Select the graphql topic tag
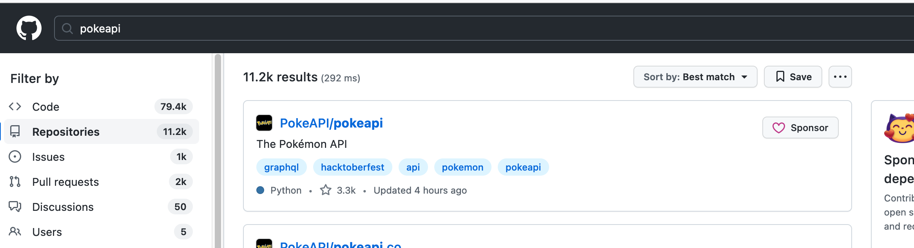The image size is (914, 248). (281, 167)
